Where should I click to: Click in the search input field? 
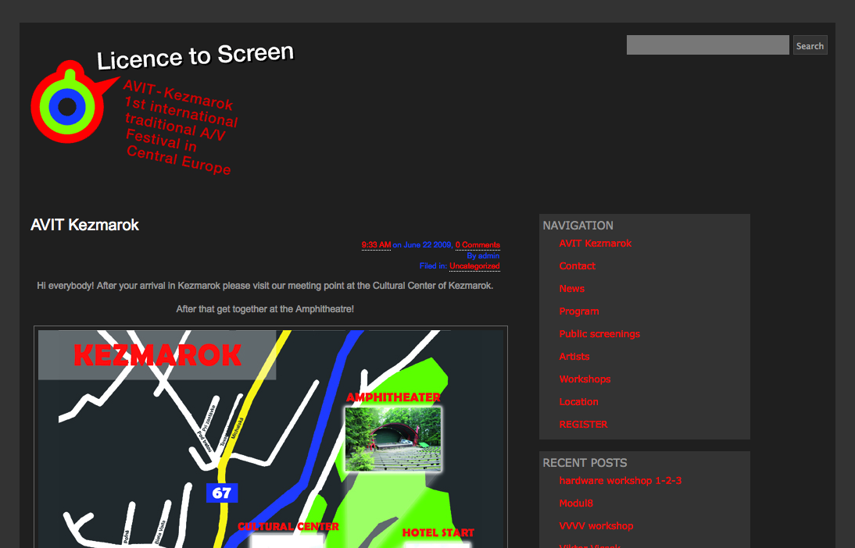pyautogui.click(x=707, y=45)
